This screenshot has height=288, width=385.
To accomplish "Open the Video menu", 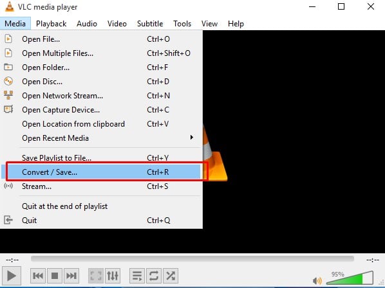I will point(117,24).
